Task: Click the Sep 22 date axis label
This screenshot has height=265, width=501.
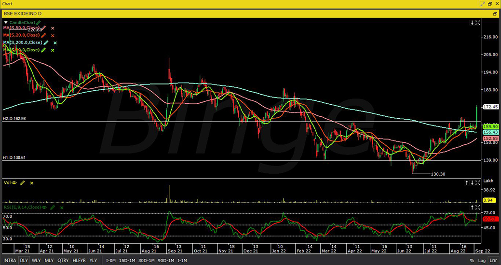Action: click(483, 251)
